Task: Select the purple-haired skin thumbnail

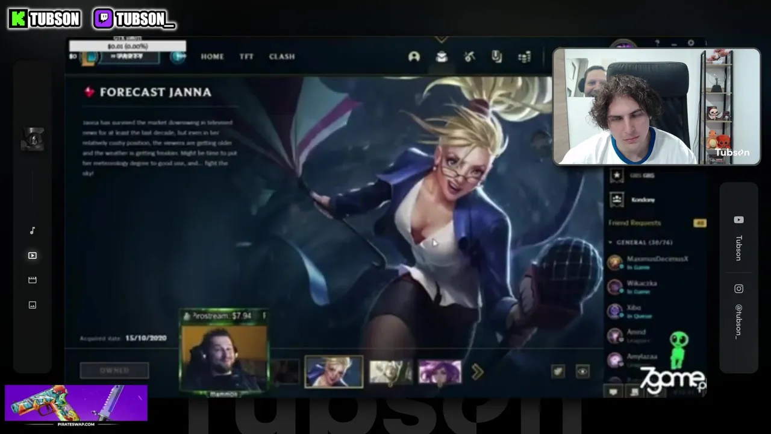Action: (x=440, y=372)
